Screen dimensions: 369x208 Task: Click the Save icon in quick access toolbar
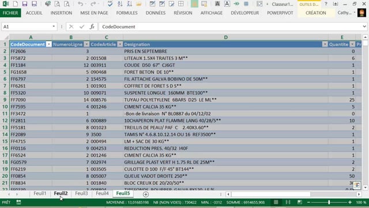click(x=25, y=4)
